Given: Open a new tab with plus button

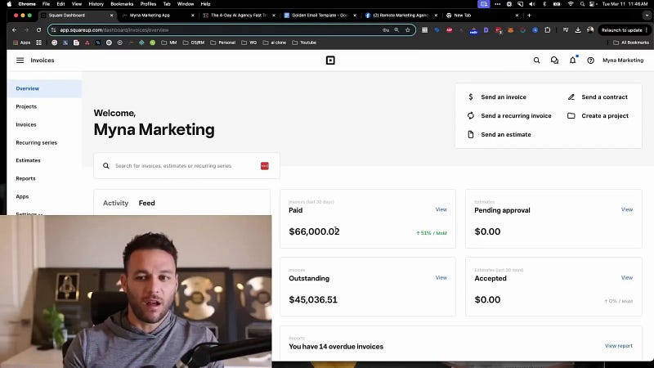Looking at the screenshot, I should click(x=529, y=16).
